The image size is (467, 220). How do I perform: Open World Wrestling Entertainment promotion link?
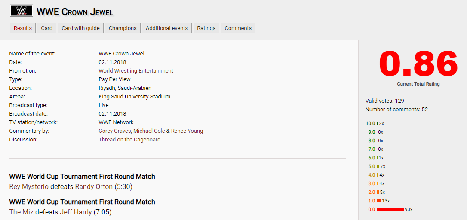136,71
